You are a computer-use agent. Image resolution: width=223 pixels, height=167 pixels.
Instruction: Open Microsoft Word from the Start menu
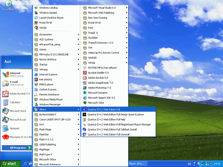17,111
